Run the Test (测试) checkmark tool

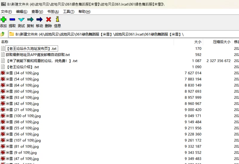[21, 19]
